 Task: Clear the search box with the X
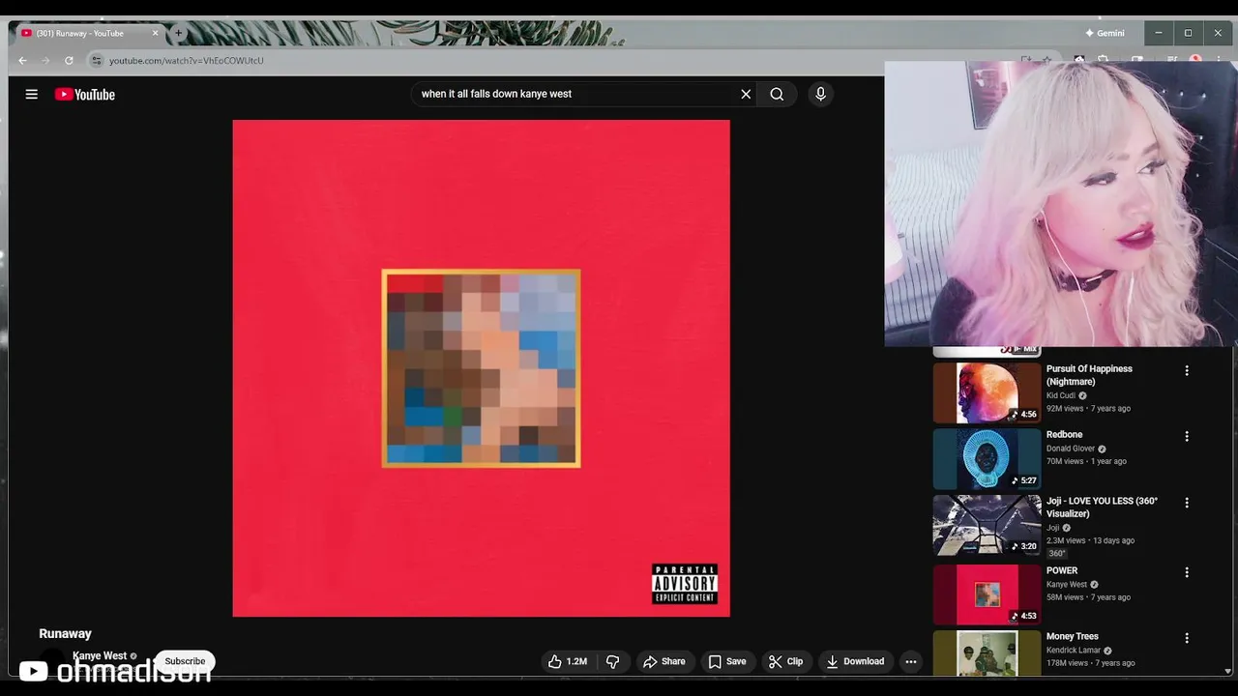[746, 94]
